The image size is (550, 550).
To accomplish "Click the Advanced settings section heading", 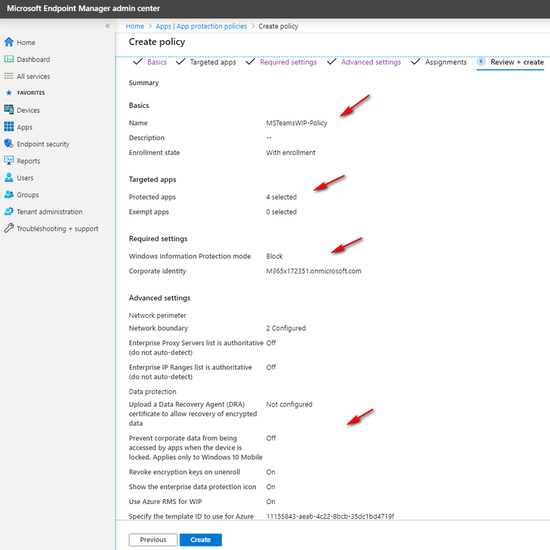I will pyautogui.click(x=159, y=298).
